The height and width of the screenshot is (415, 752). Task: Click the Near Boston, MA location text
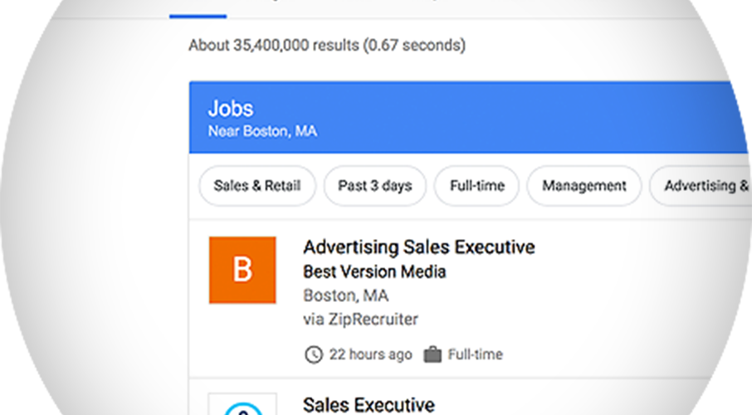click(x=262, y=131)
